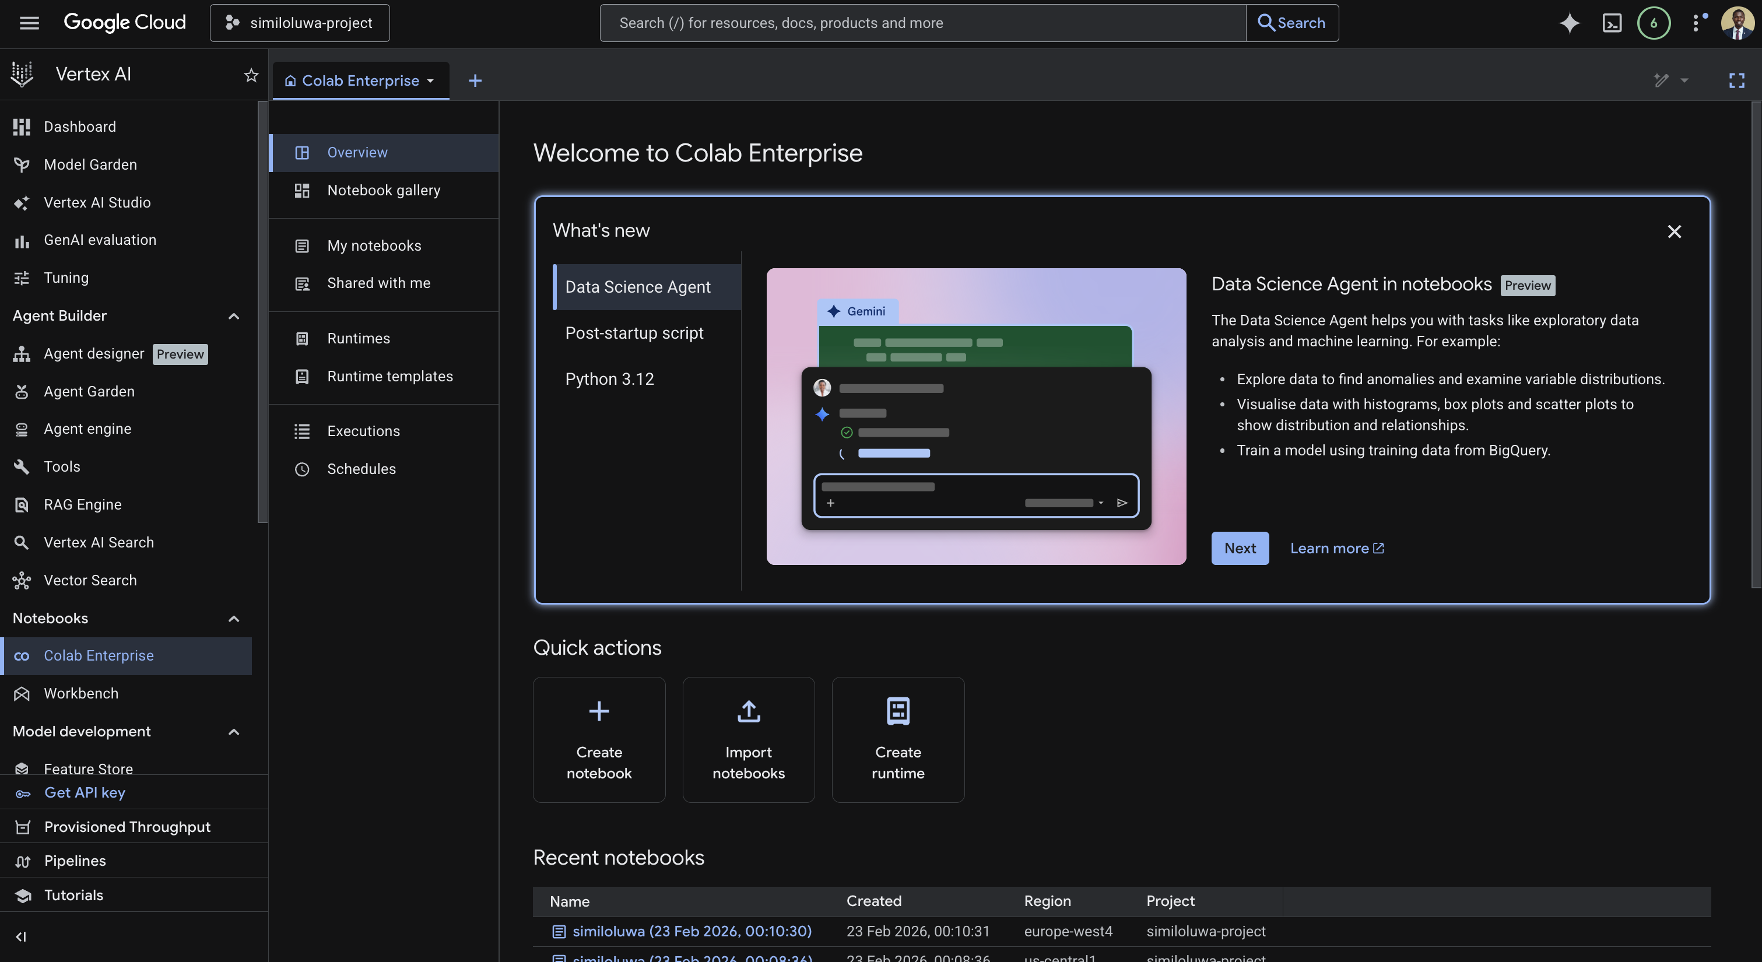Viewport: 1762px width, 962px height.
Task: Open Vector Search
Action: pos(90,580)
